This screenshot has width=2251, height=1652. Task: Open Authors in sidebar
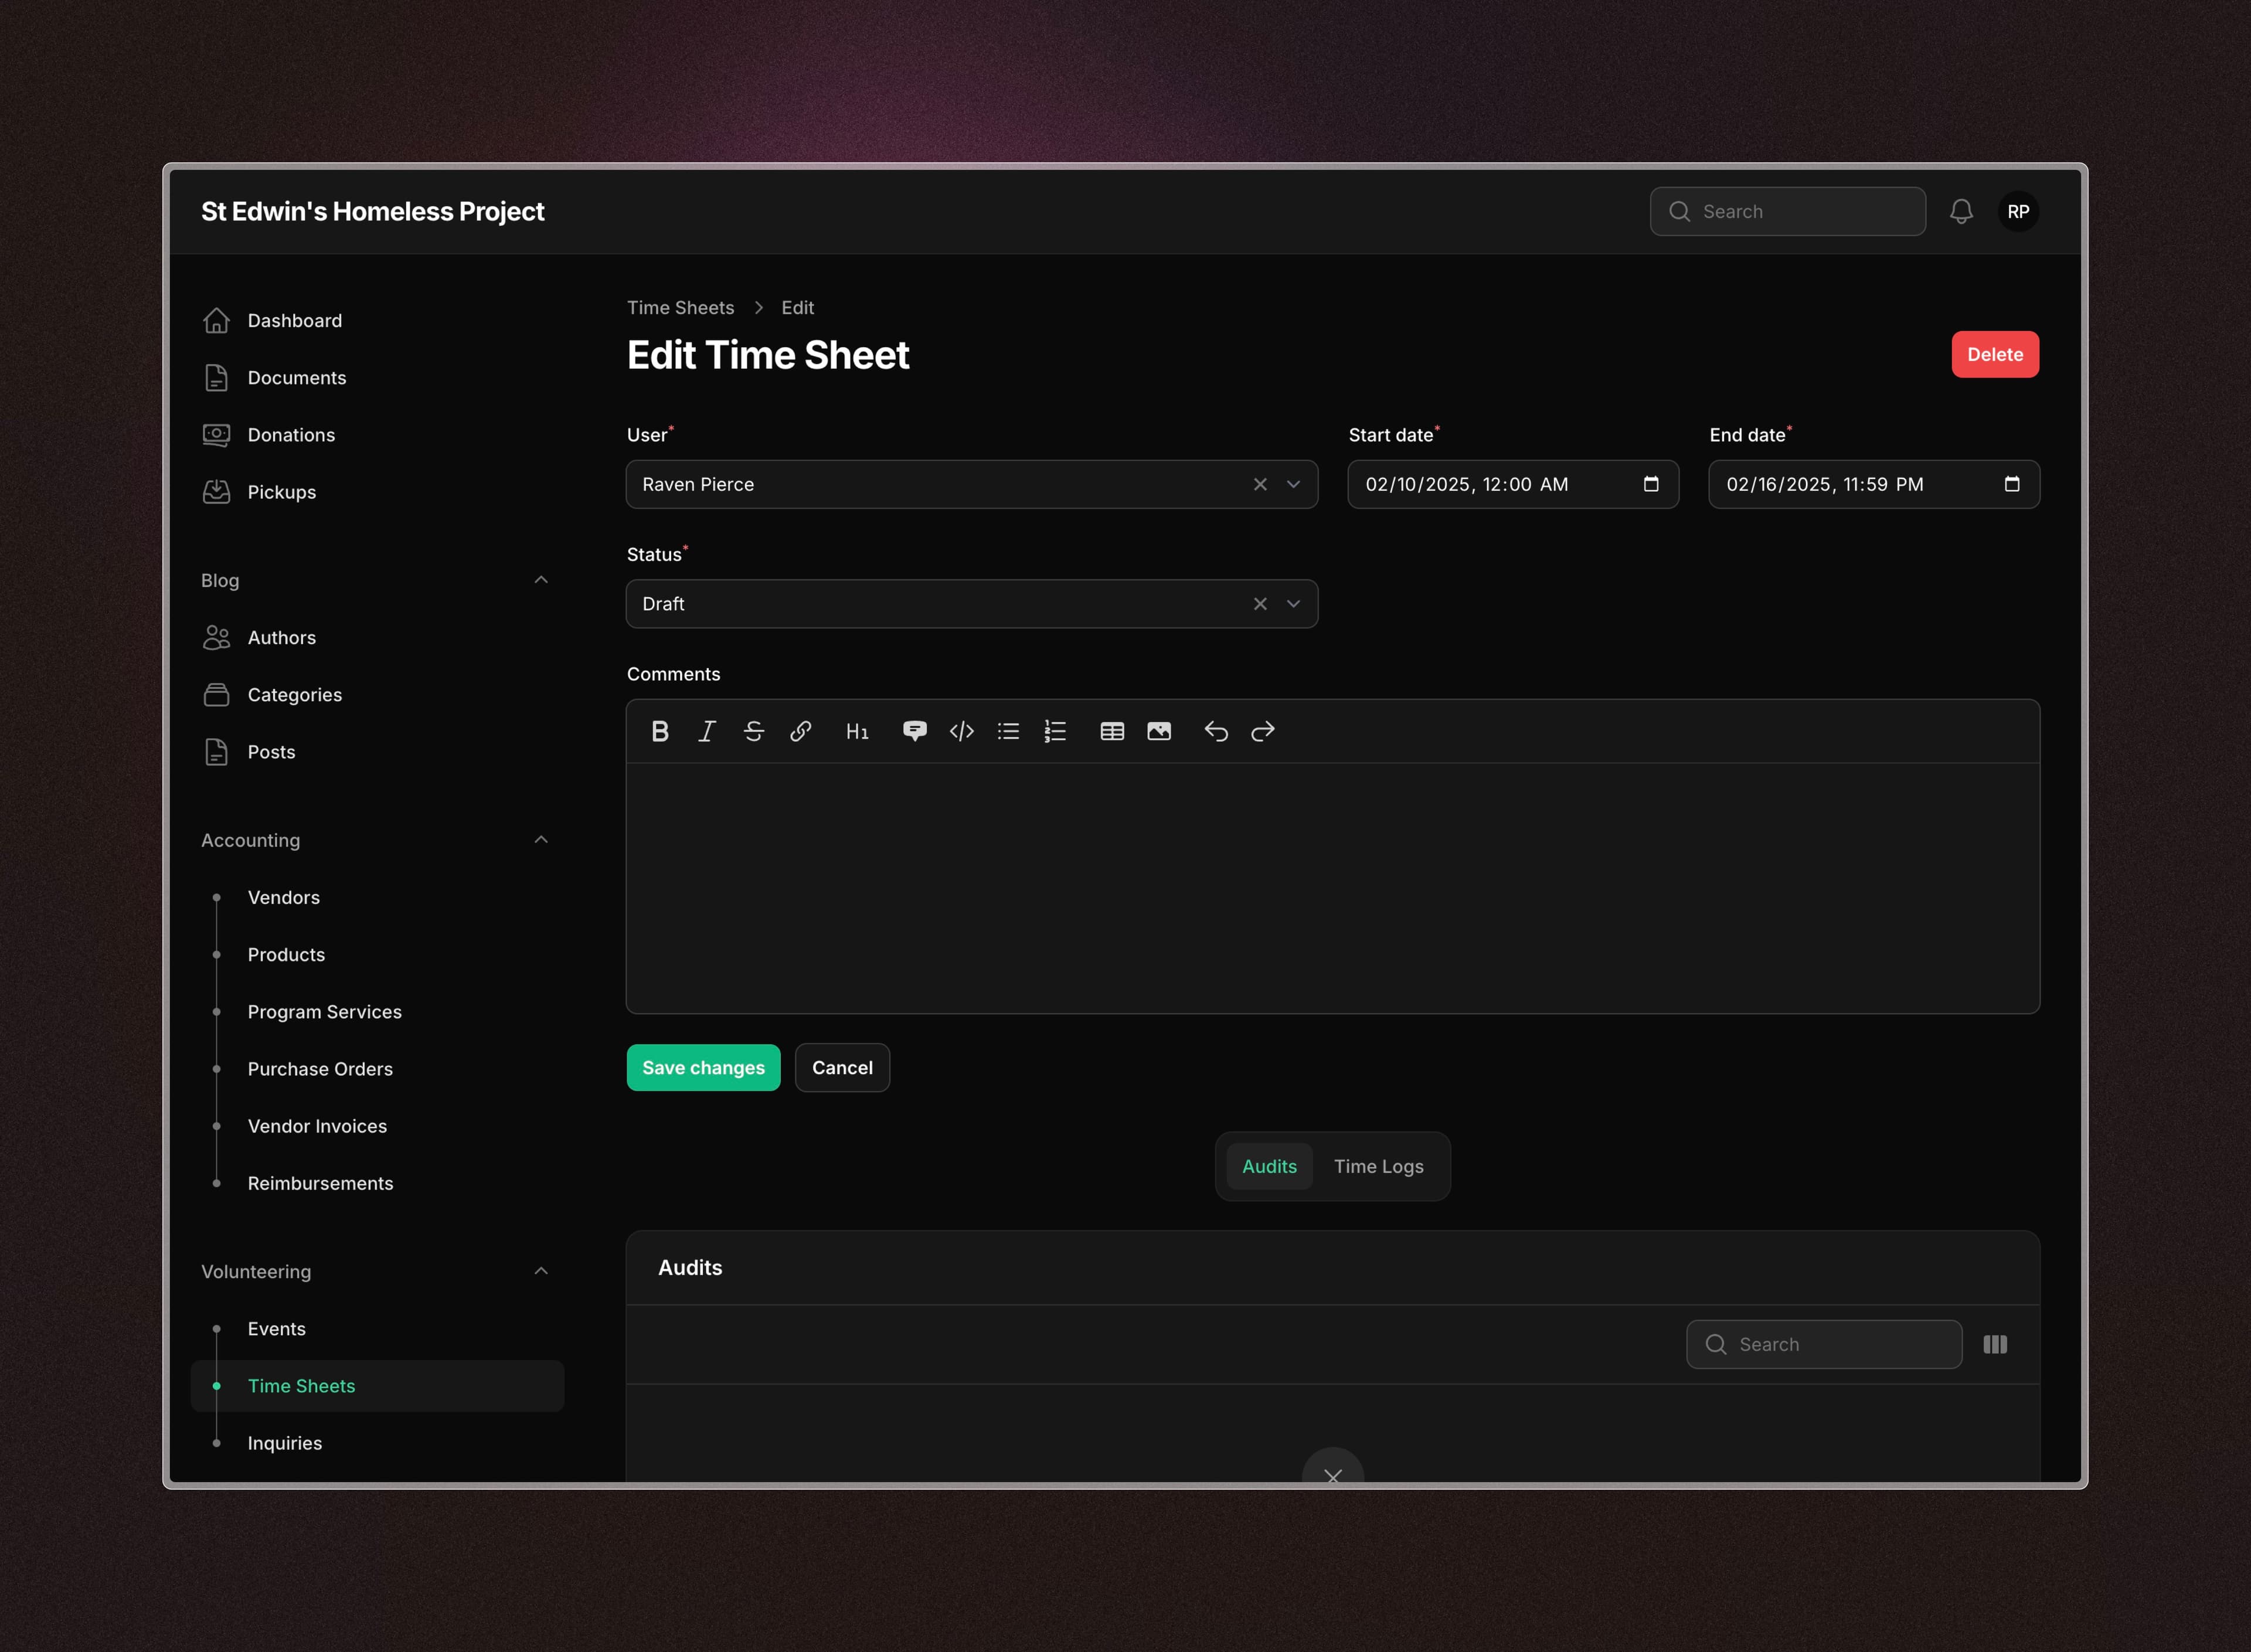[377, 637]
